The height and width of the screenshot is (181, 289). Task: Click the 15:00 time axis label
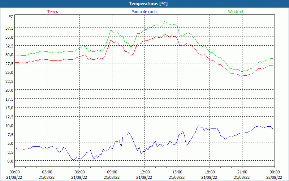click(177, 172)
